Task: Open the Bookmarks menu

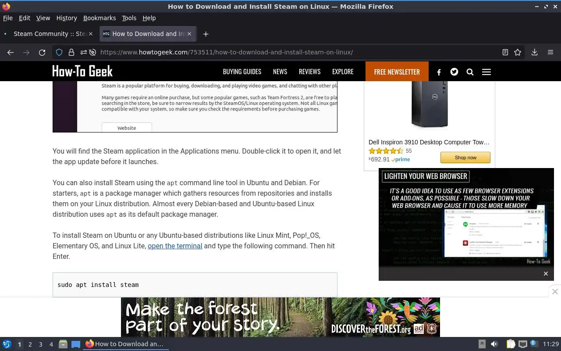Action: pyautogui.click(x=99, y=18)
